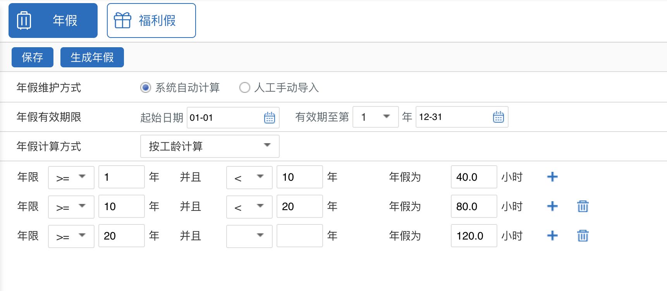Open first row's >= operator dropdown
The height and width of the screenshot is (291, 667).
point(71,177)
